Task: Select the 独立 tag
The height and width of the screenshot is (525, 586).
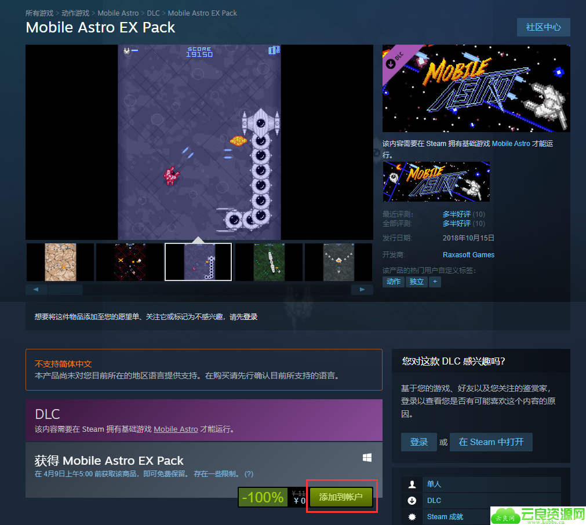Action: coord(416,282)
